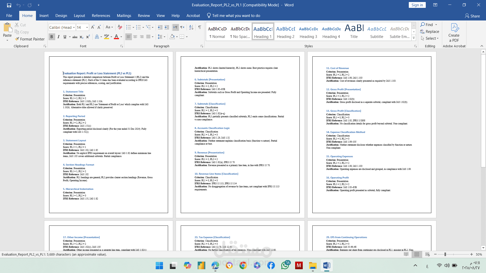This screenshot has height=273, width=486.
Task: Open WhatsApp from the taskbar
Action: pos(285,265)
